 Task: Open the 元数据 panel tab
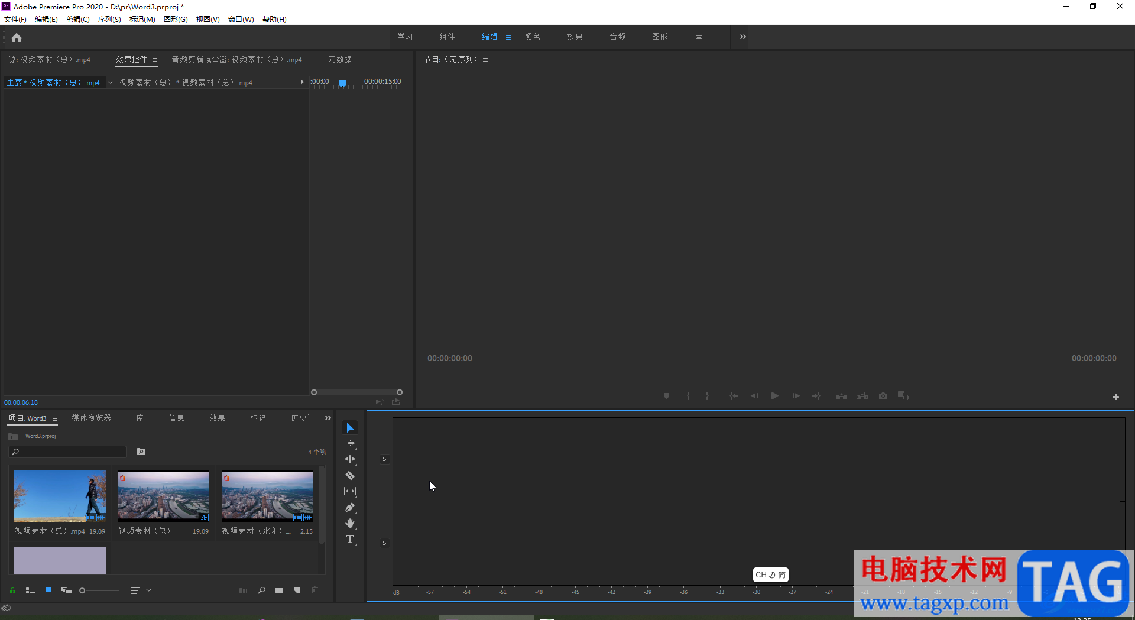coord(340,59)
